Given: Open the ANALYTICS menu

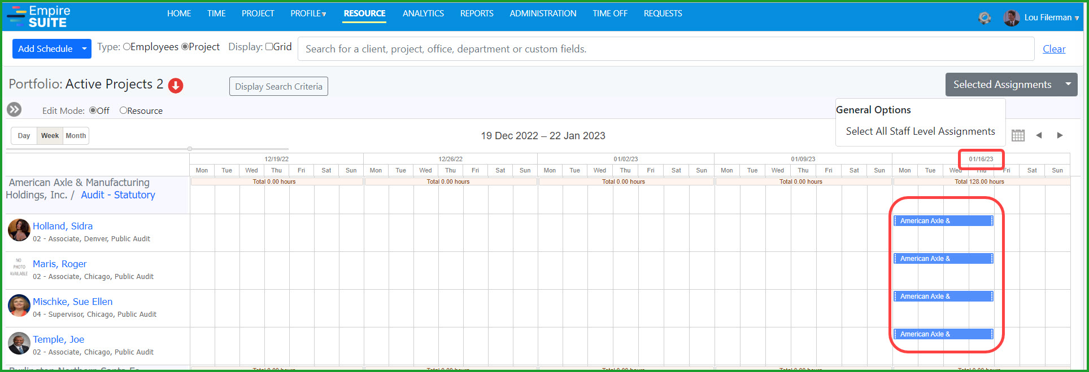Looking at the screenshot, I should click(423, 14).
